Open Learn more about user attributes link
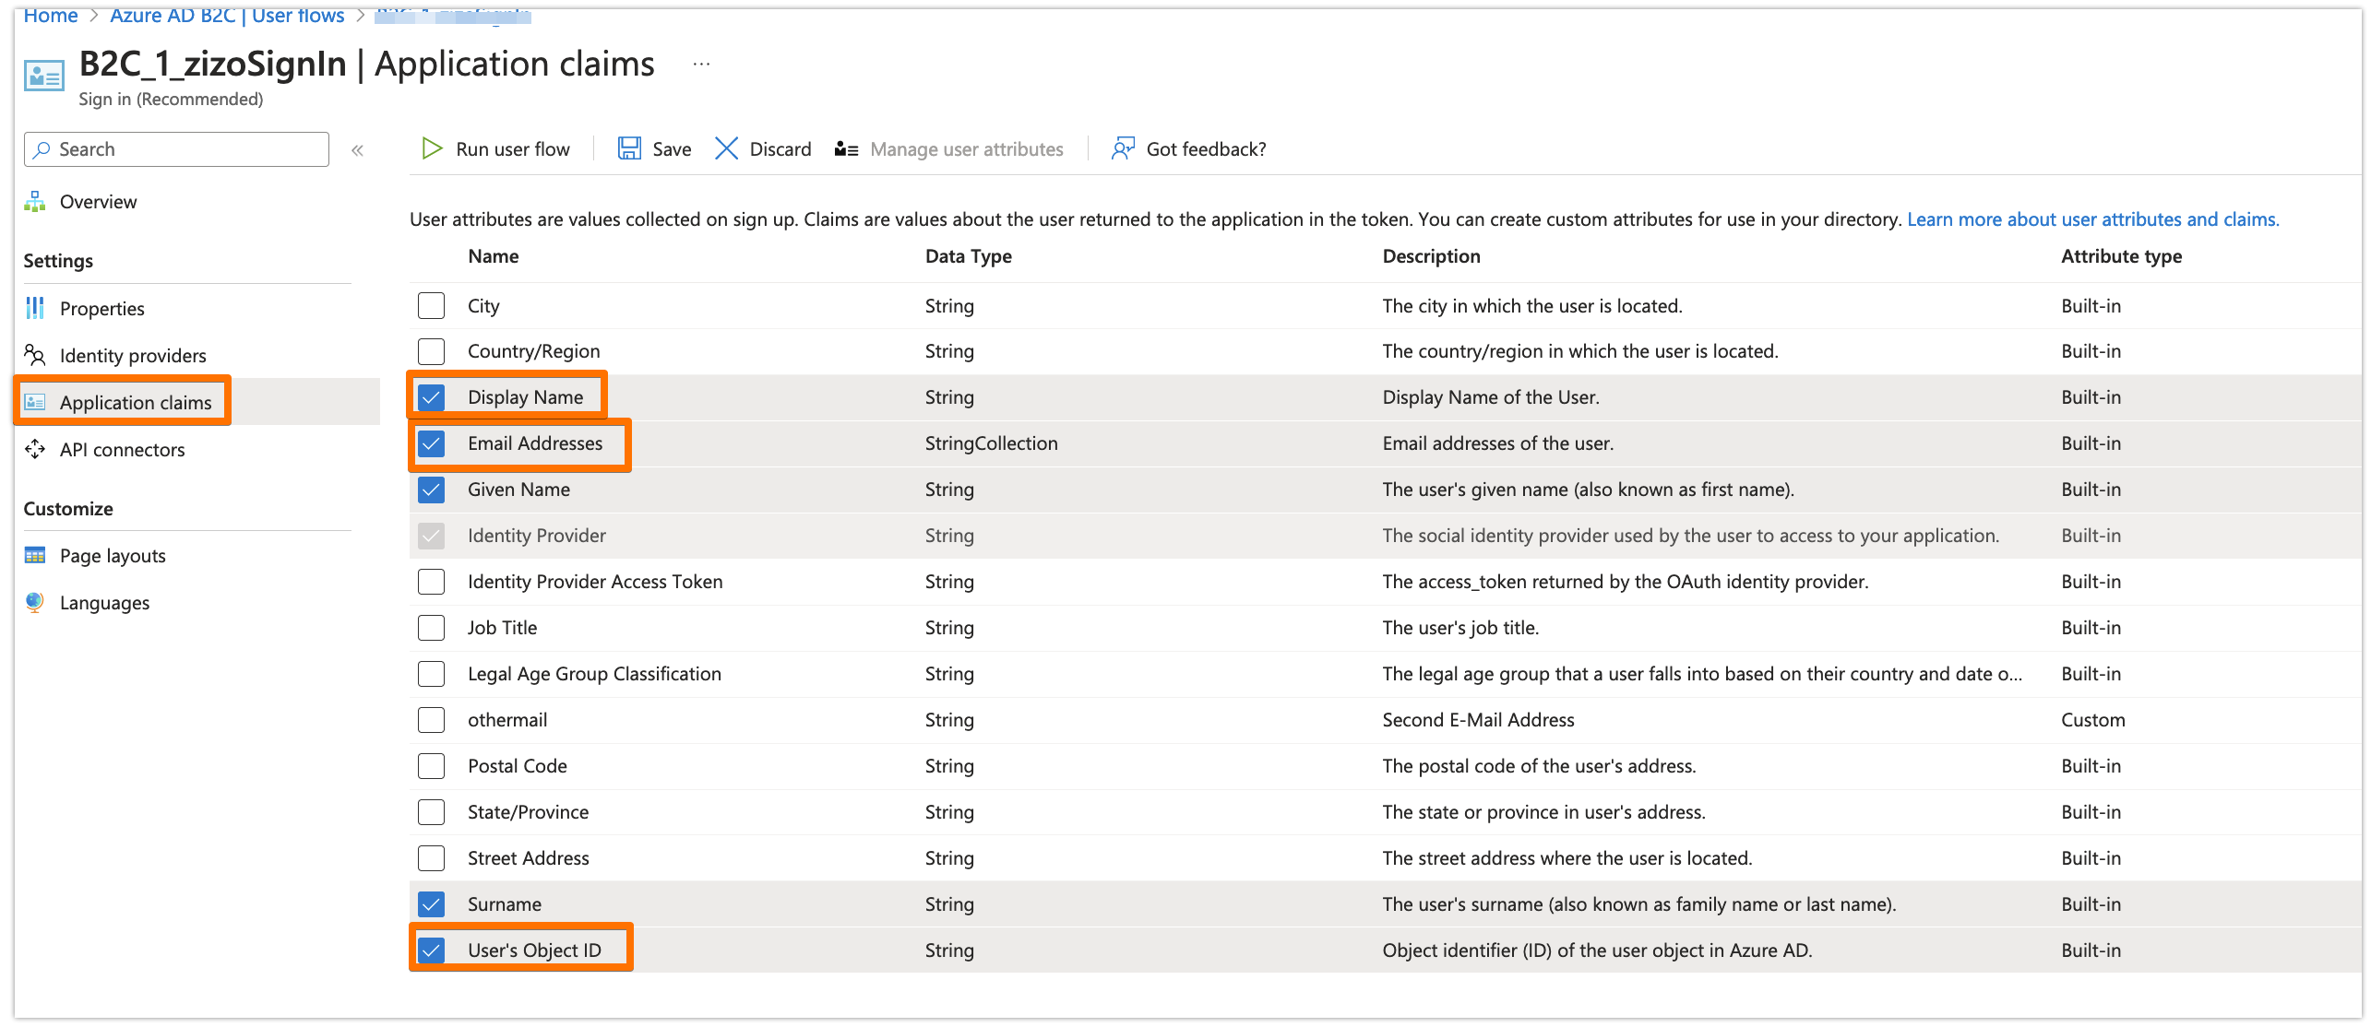The height and width of the screenshot is (1027, 2371). 2092,219
